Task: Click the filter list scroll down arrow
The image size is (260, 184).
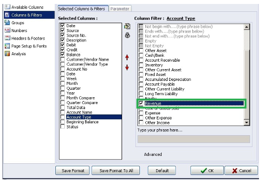Action: pos(247,122)
